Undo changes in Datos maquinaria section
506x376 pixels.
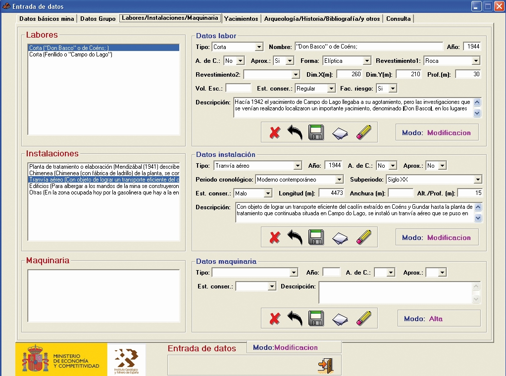coord(295,318)
